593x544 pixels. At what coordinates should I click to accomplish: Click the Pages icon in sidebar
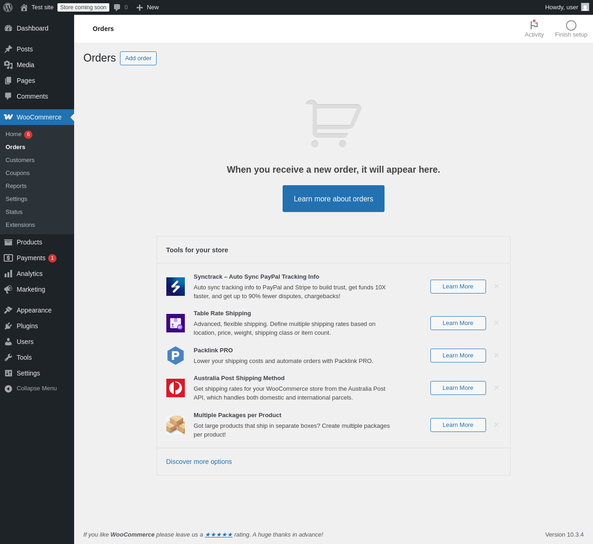(x=8, y=81)
